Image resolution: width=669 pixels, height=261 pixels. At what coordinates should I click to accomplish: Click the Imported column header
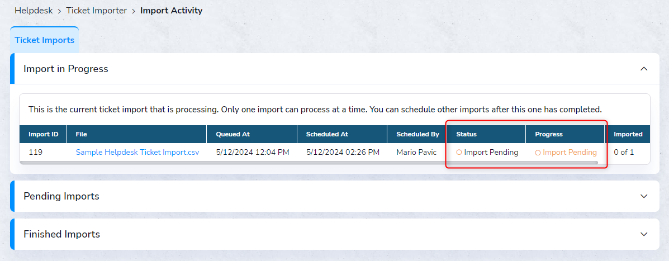628,134
